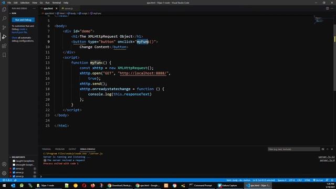Screen dimensions: 336x189
Task: Switch to the Download Node.js Chrome window
Action: click(x=120, y=185)
